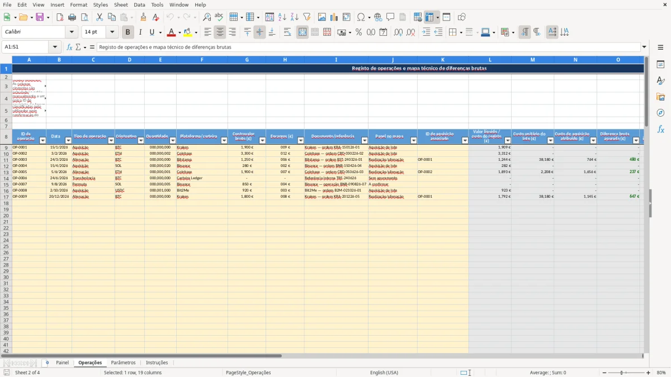Open the filter dropdown for Data column

pos(68,141)
